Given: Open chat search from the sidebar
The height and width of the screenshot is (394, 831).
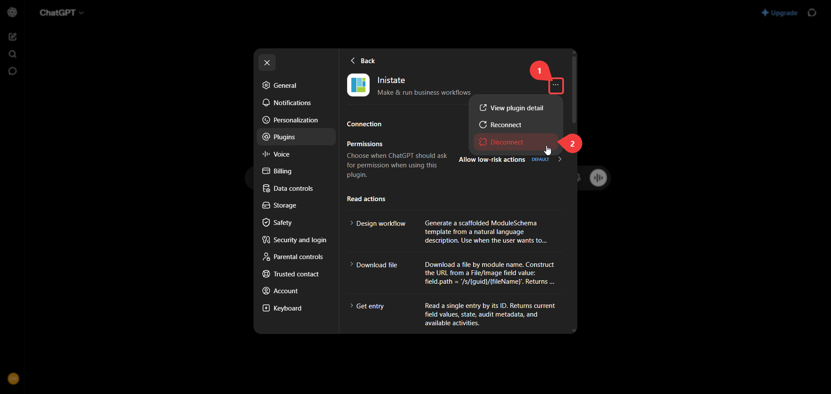Looking at the screenshot, I should click(13, 54).
